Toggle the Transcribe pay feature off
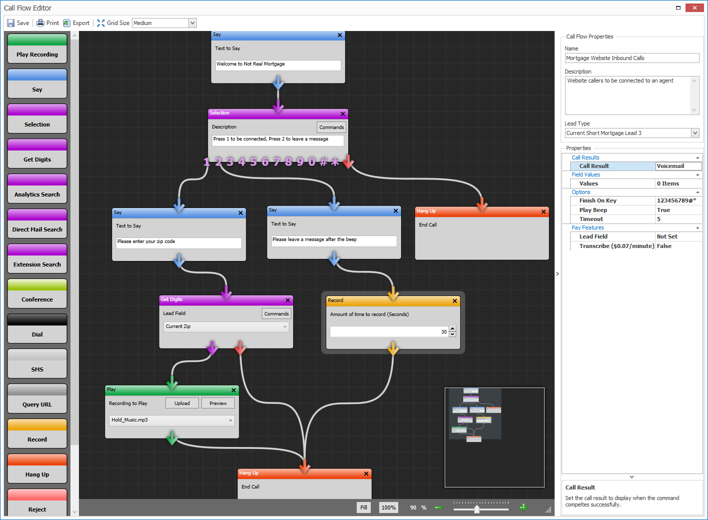The height and width of the screenshot is (520, 708). (679, 245)
